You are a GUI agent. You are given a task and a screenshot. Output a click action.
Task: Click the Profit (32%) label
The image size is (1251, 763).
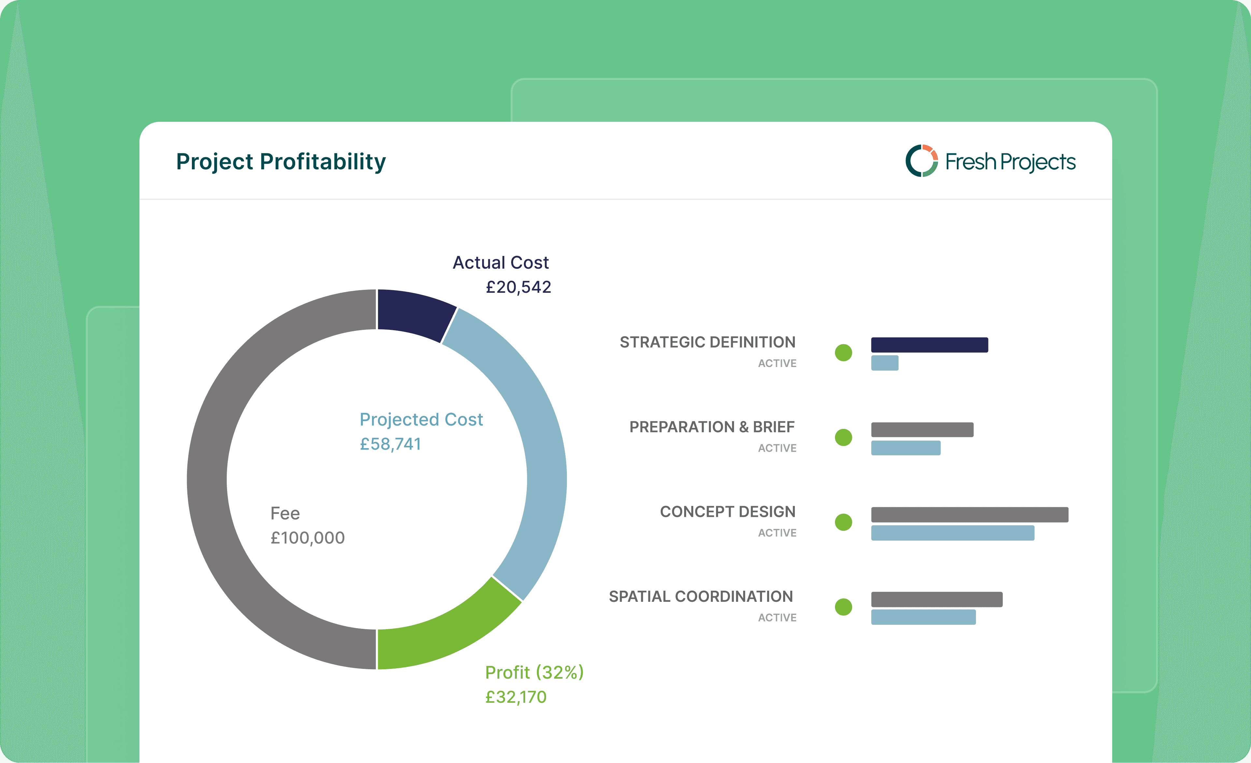click(x=534, y=673)
